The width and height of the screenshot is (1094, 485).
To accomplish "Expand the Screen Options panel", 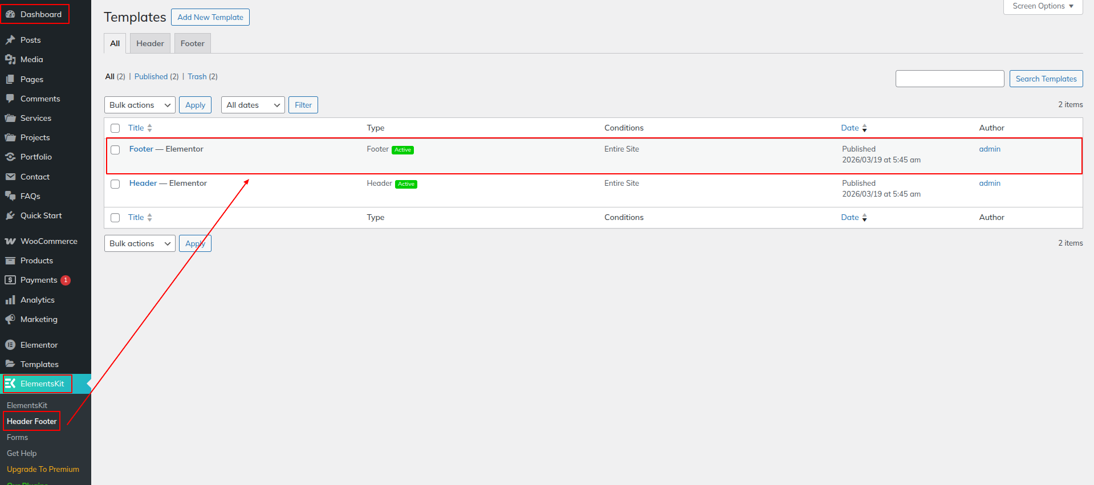I will [x=1042, y=6].
